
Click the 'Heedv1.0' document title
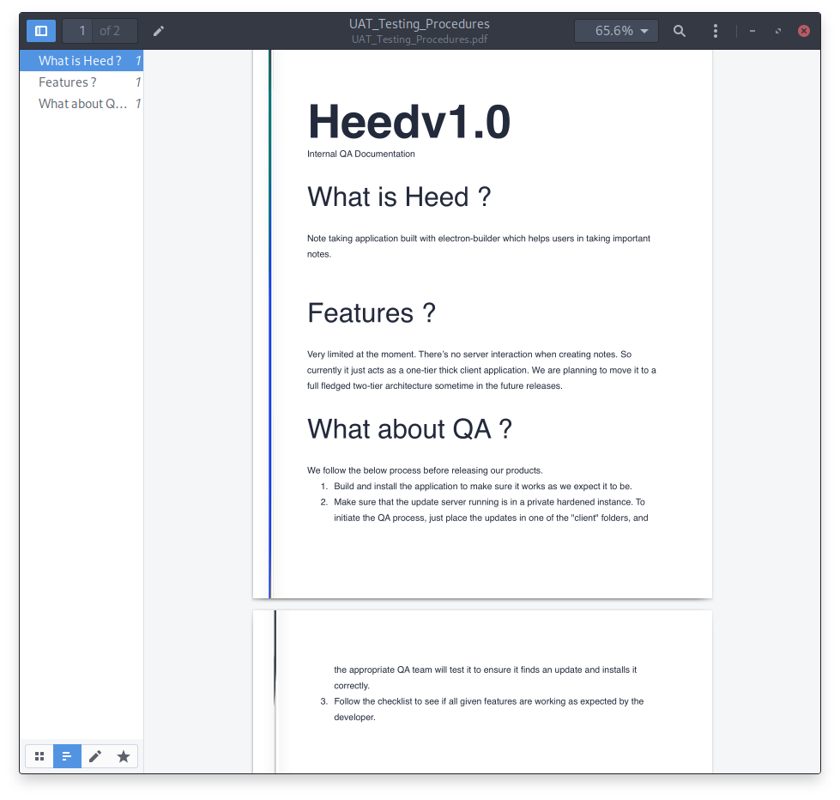tap(408, 122)
